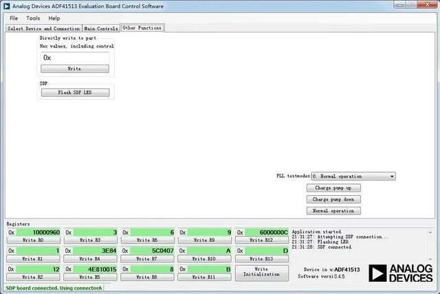Click the 'SDP board connected' status bar message
This screenshot has width=440, height=294.
click(54, 288)
